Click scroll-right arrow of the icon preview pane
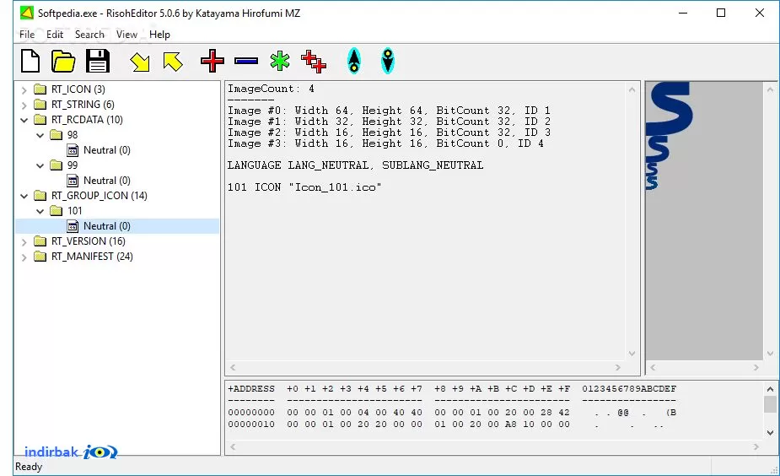The image size is (780, 476). [x=756, y=367]
